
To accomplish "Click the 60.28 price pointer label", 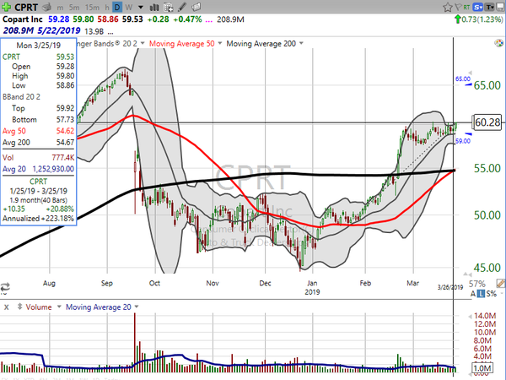I will pyautogui.click(x=487, y=122).
